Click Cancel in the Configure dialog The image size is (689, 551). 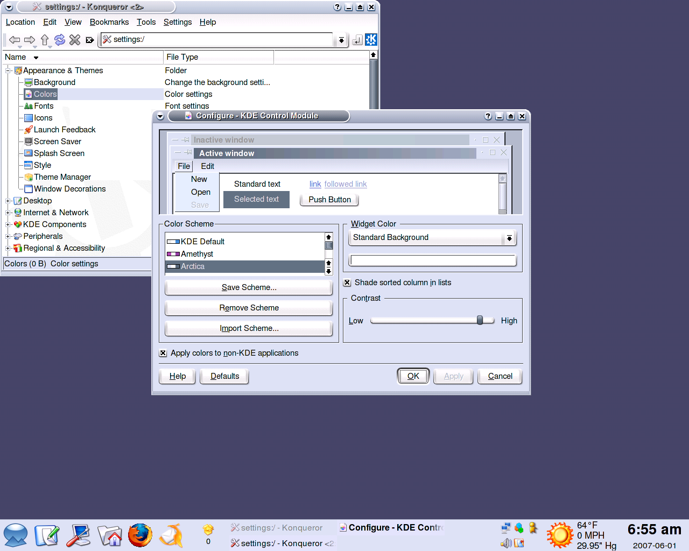pyautogui.click(x=500, y=376)
